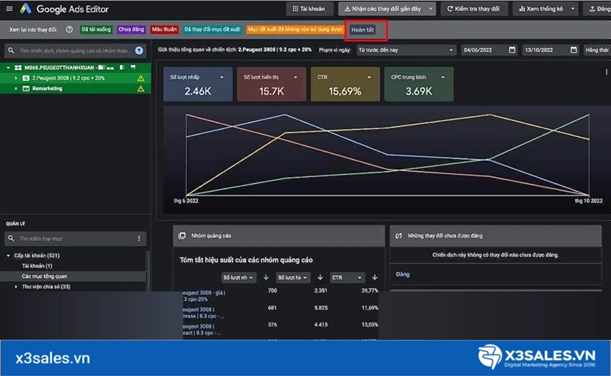Click the Kiểm tra thay đổi button

(474, 9)
